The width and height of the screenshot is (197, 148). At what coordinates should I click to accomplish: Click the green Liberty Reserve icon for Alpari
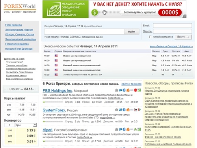(x=139, y=129)
